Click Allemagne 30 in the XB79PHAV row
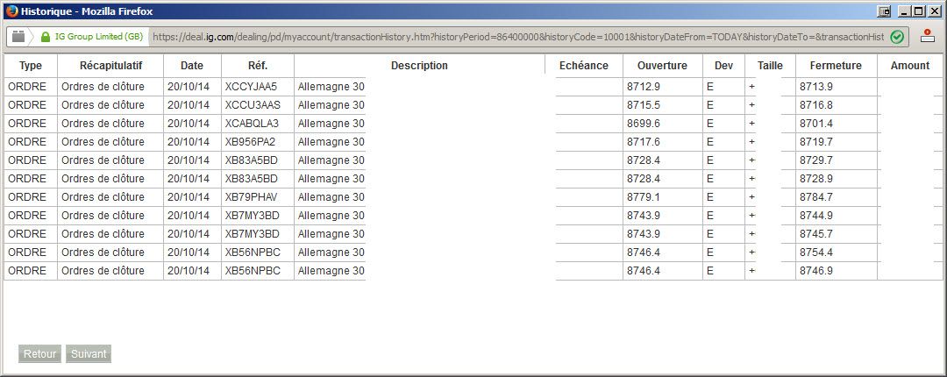 331,197
